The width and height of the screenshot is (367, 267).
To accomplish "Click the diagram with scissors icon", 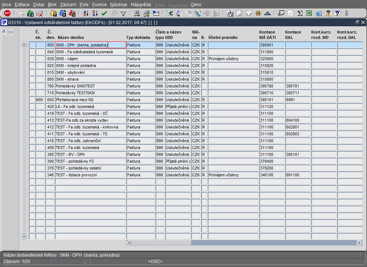I will click(x=281, y=14).
